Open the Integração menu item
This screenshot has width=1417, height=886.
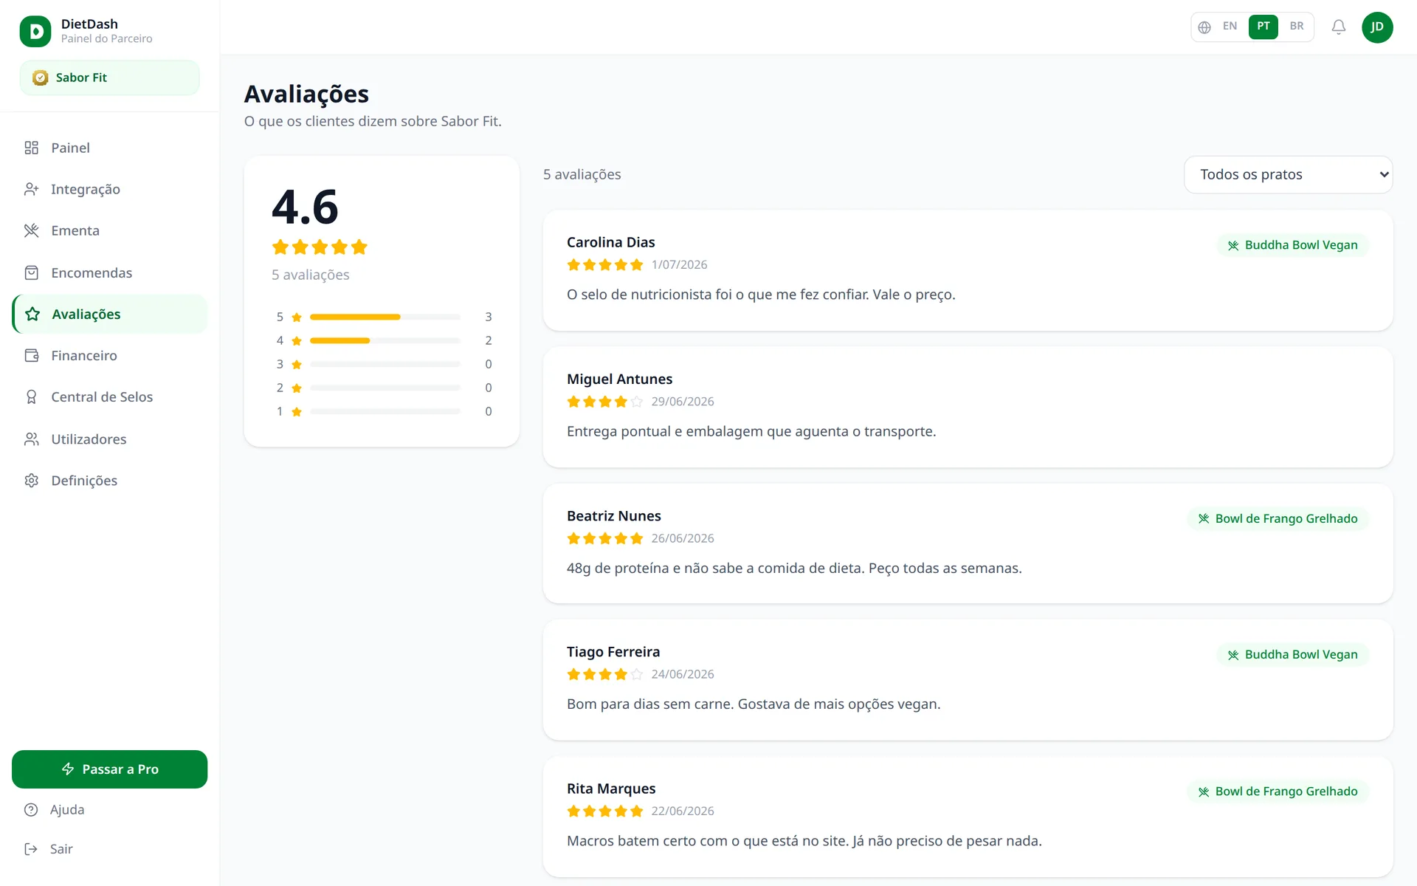pyautogui.click(x=109, y=189)
